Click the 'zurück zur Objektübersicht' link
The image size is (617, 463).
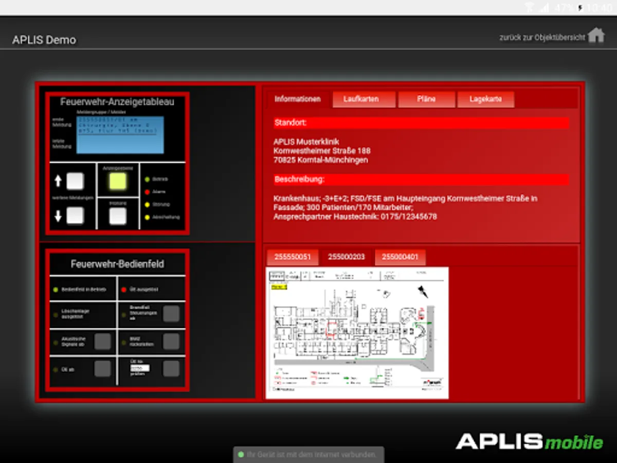click(542, 38)
